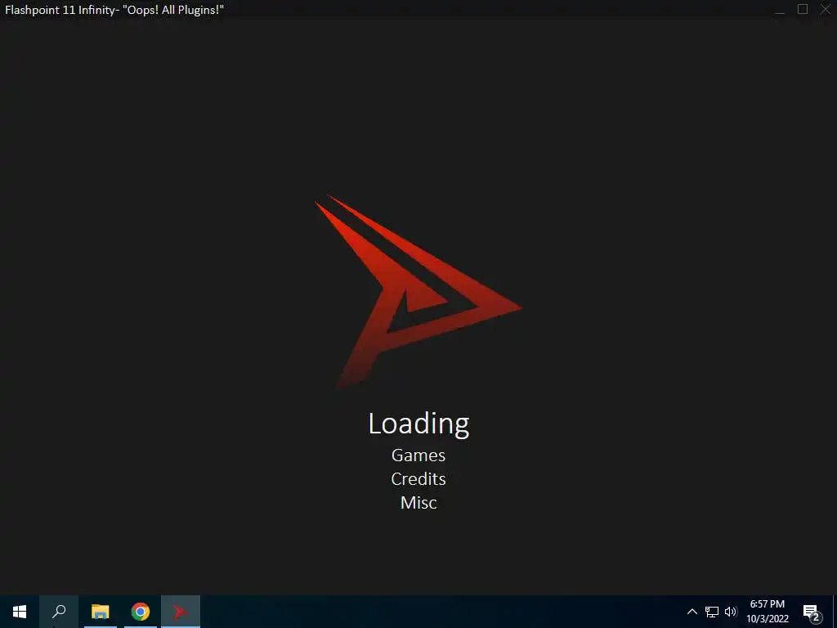837x628 pixels.
Task: Click the Flashpoint 11 Infinity title text
Action: click(114, 10)
